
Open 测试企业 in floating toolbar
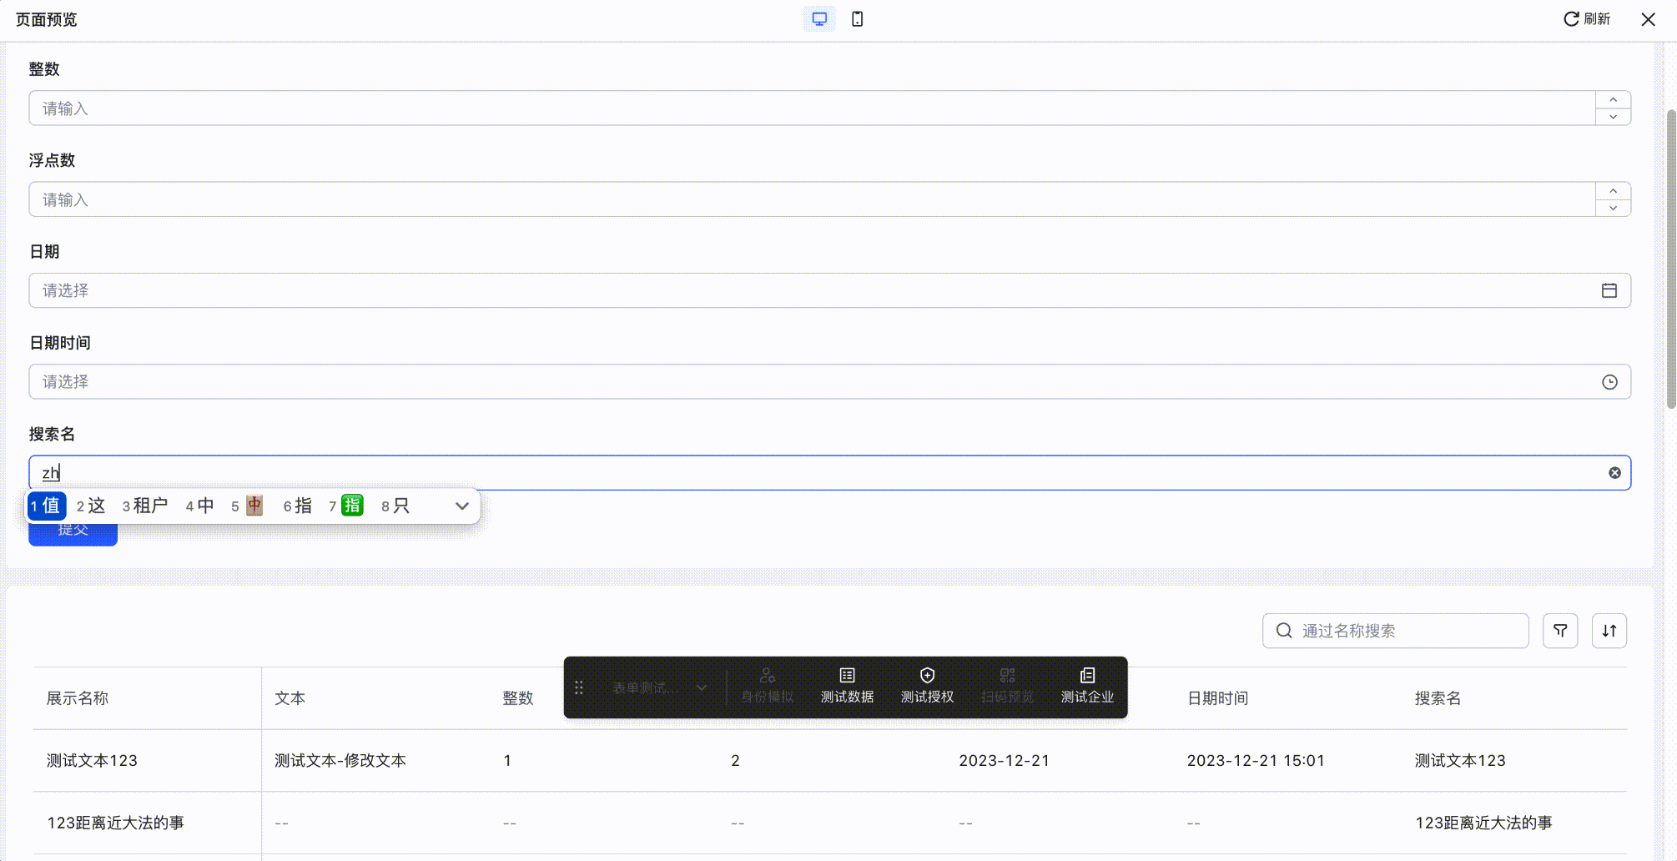[1087, 686]
